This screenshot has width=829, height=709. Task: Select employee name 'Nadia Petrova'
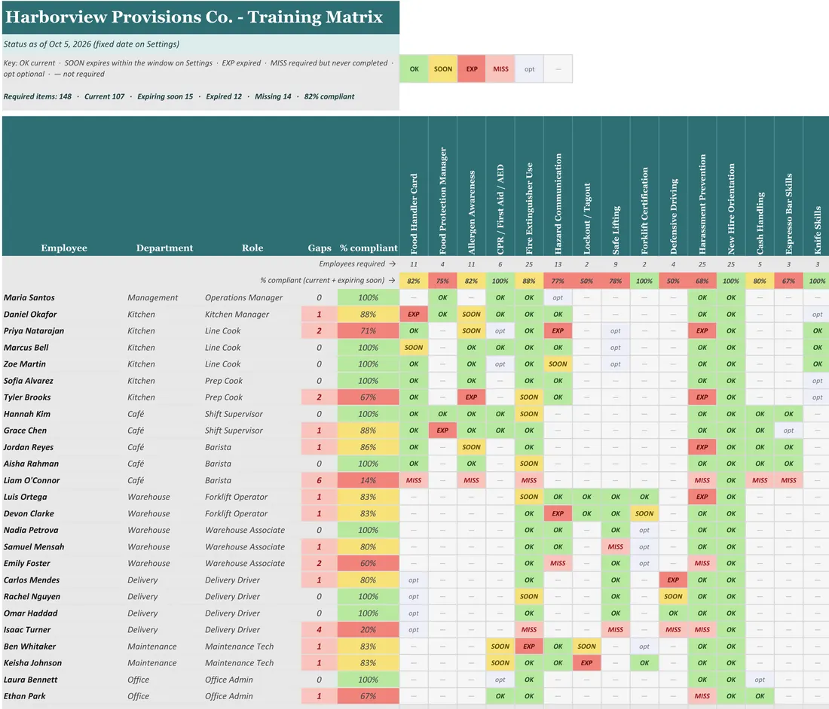click(31, 530)
